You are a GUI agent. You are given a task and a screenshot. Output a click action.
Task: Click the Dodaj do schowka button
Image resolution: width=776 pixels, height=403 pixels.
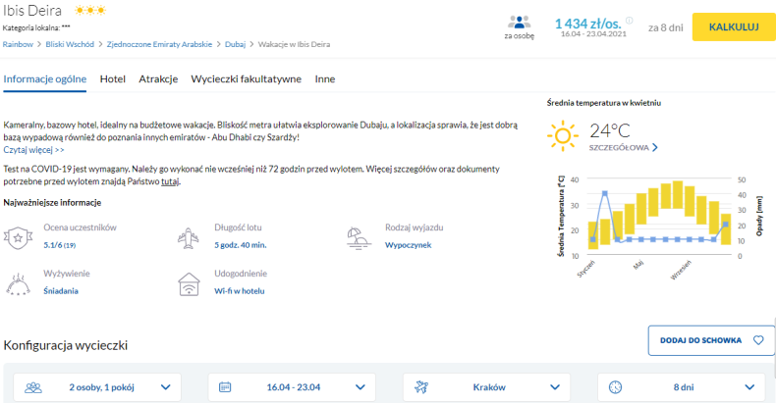click(711, 340)
